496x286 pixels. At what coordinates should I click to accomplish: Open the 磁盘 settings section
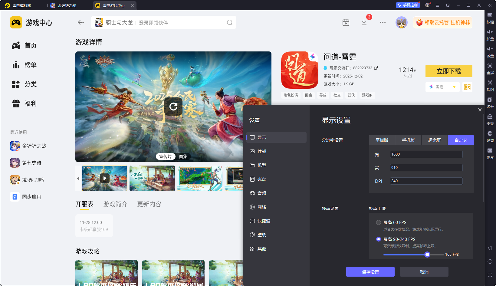click(276, 179)
